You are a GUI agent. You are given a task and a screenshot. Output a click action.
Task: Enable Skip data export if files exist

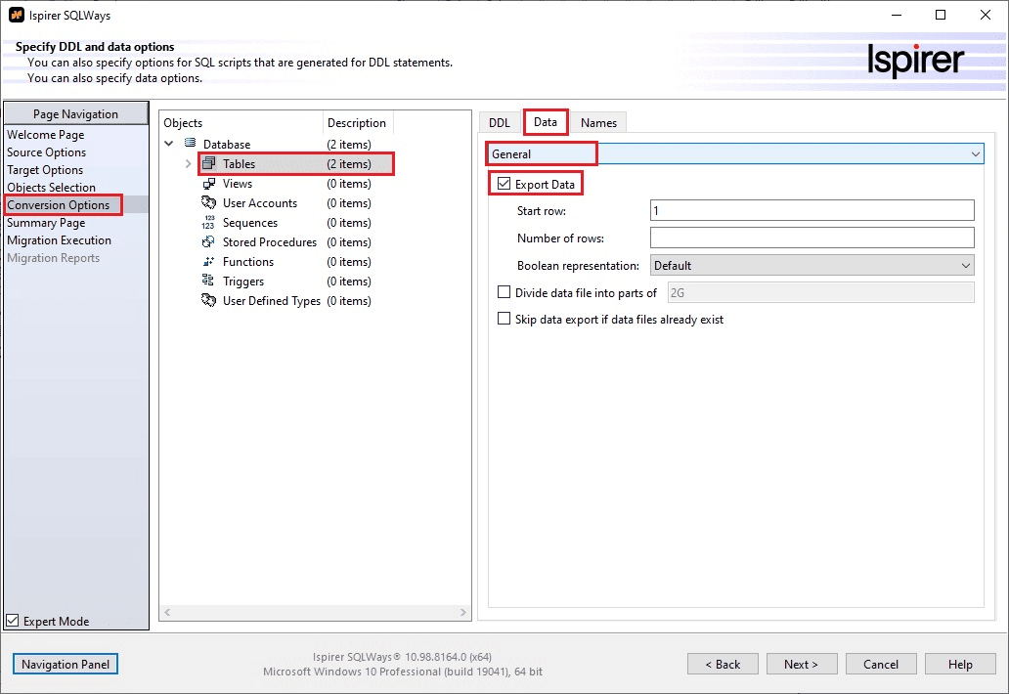point(504,319)
